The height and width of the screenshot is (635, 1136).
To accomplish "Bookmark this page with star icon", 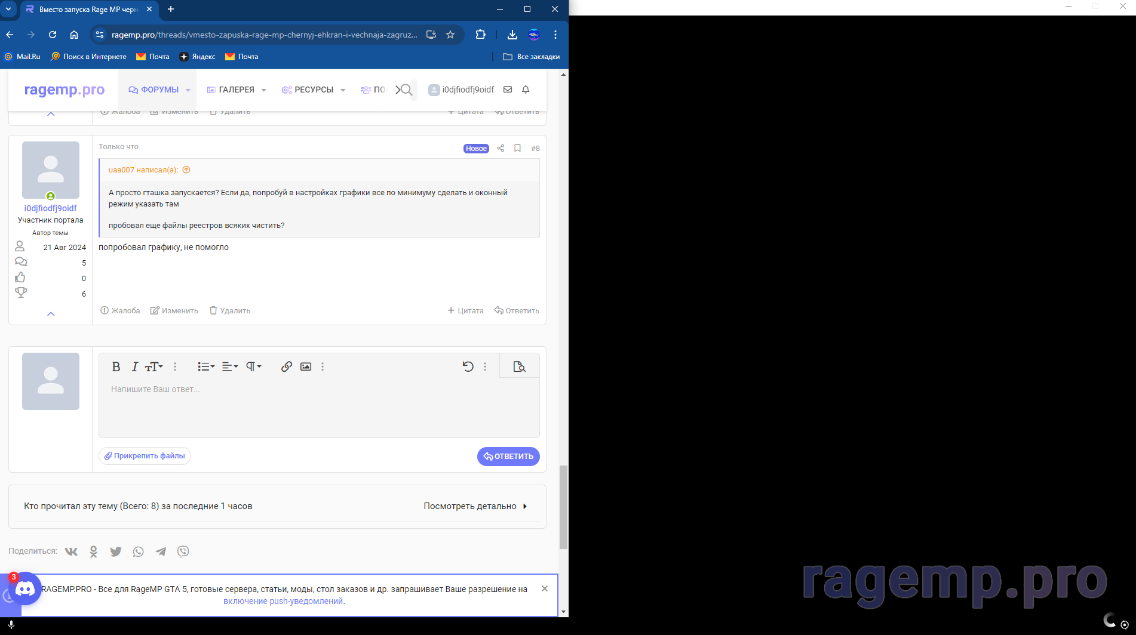I will [x=450, y=35].
